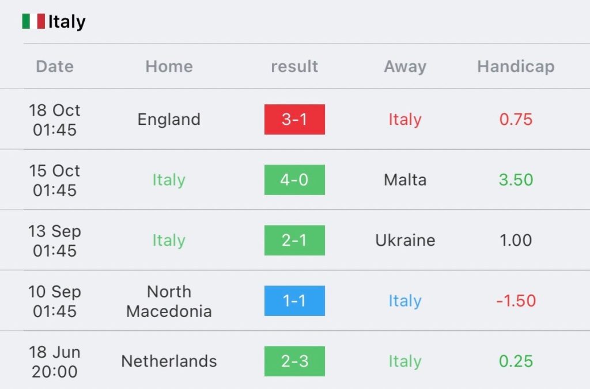Open the green 2-3 result badge
590x389 pixels.
[x=294, y=361]
